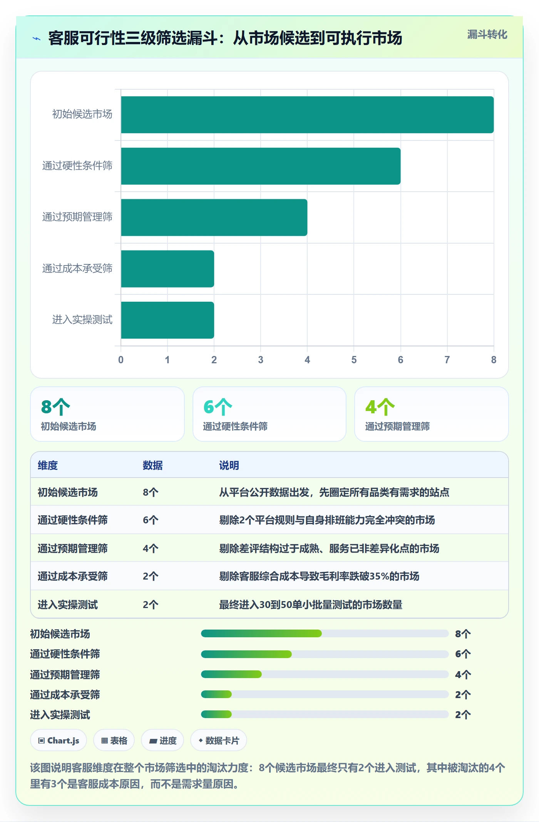Click the 维度 column header
The width and height of the screenshot is (539, 822).
[x=48, y=465]
